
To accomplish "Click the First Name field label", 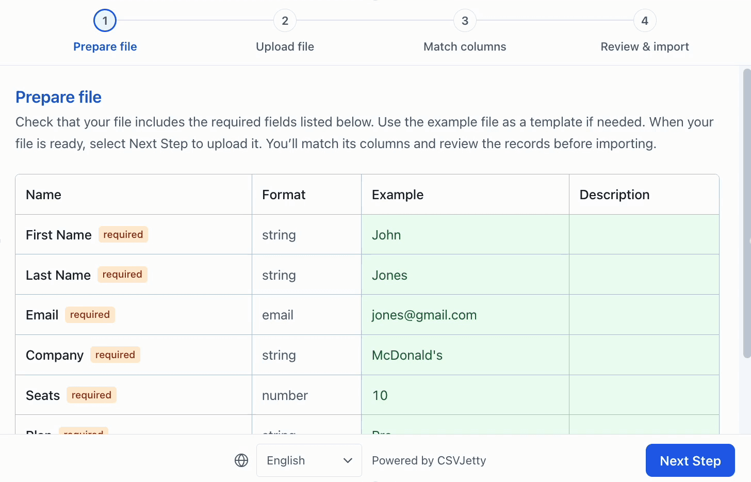I will click(59, 235).
